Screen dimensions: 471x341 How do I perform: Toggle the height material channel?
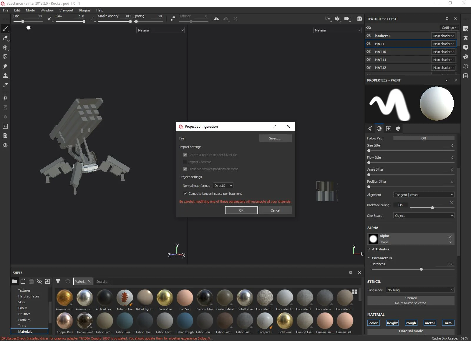392,323
